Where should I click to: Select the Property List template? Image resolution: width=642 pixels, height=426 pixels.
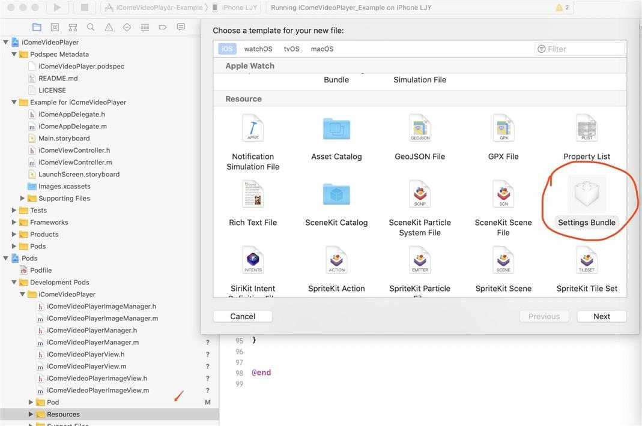click(x=587, y=138)
